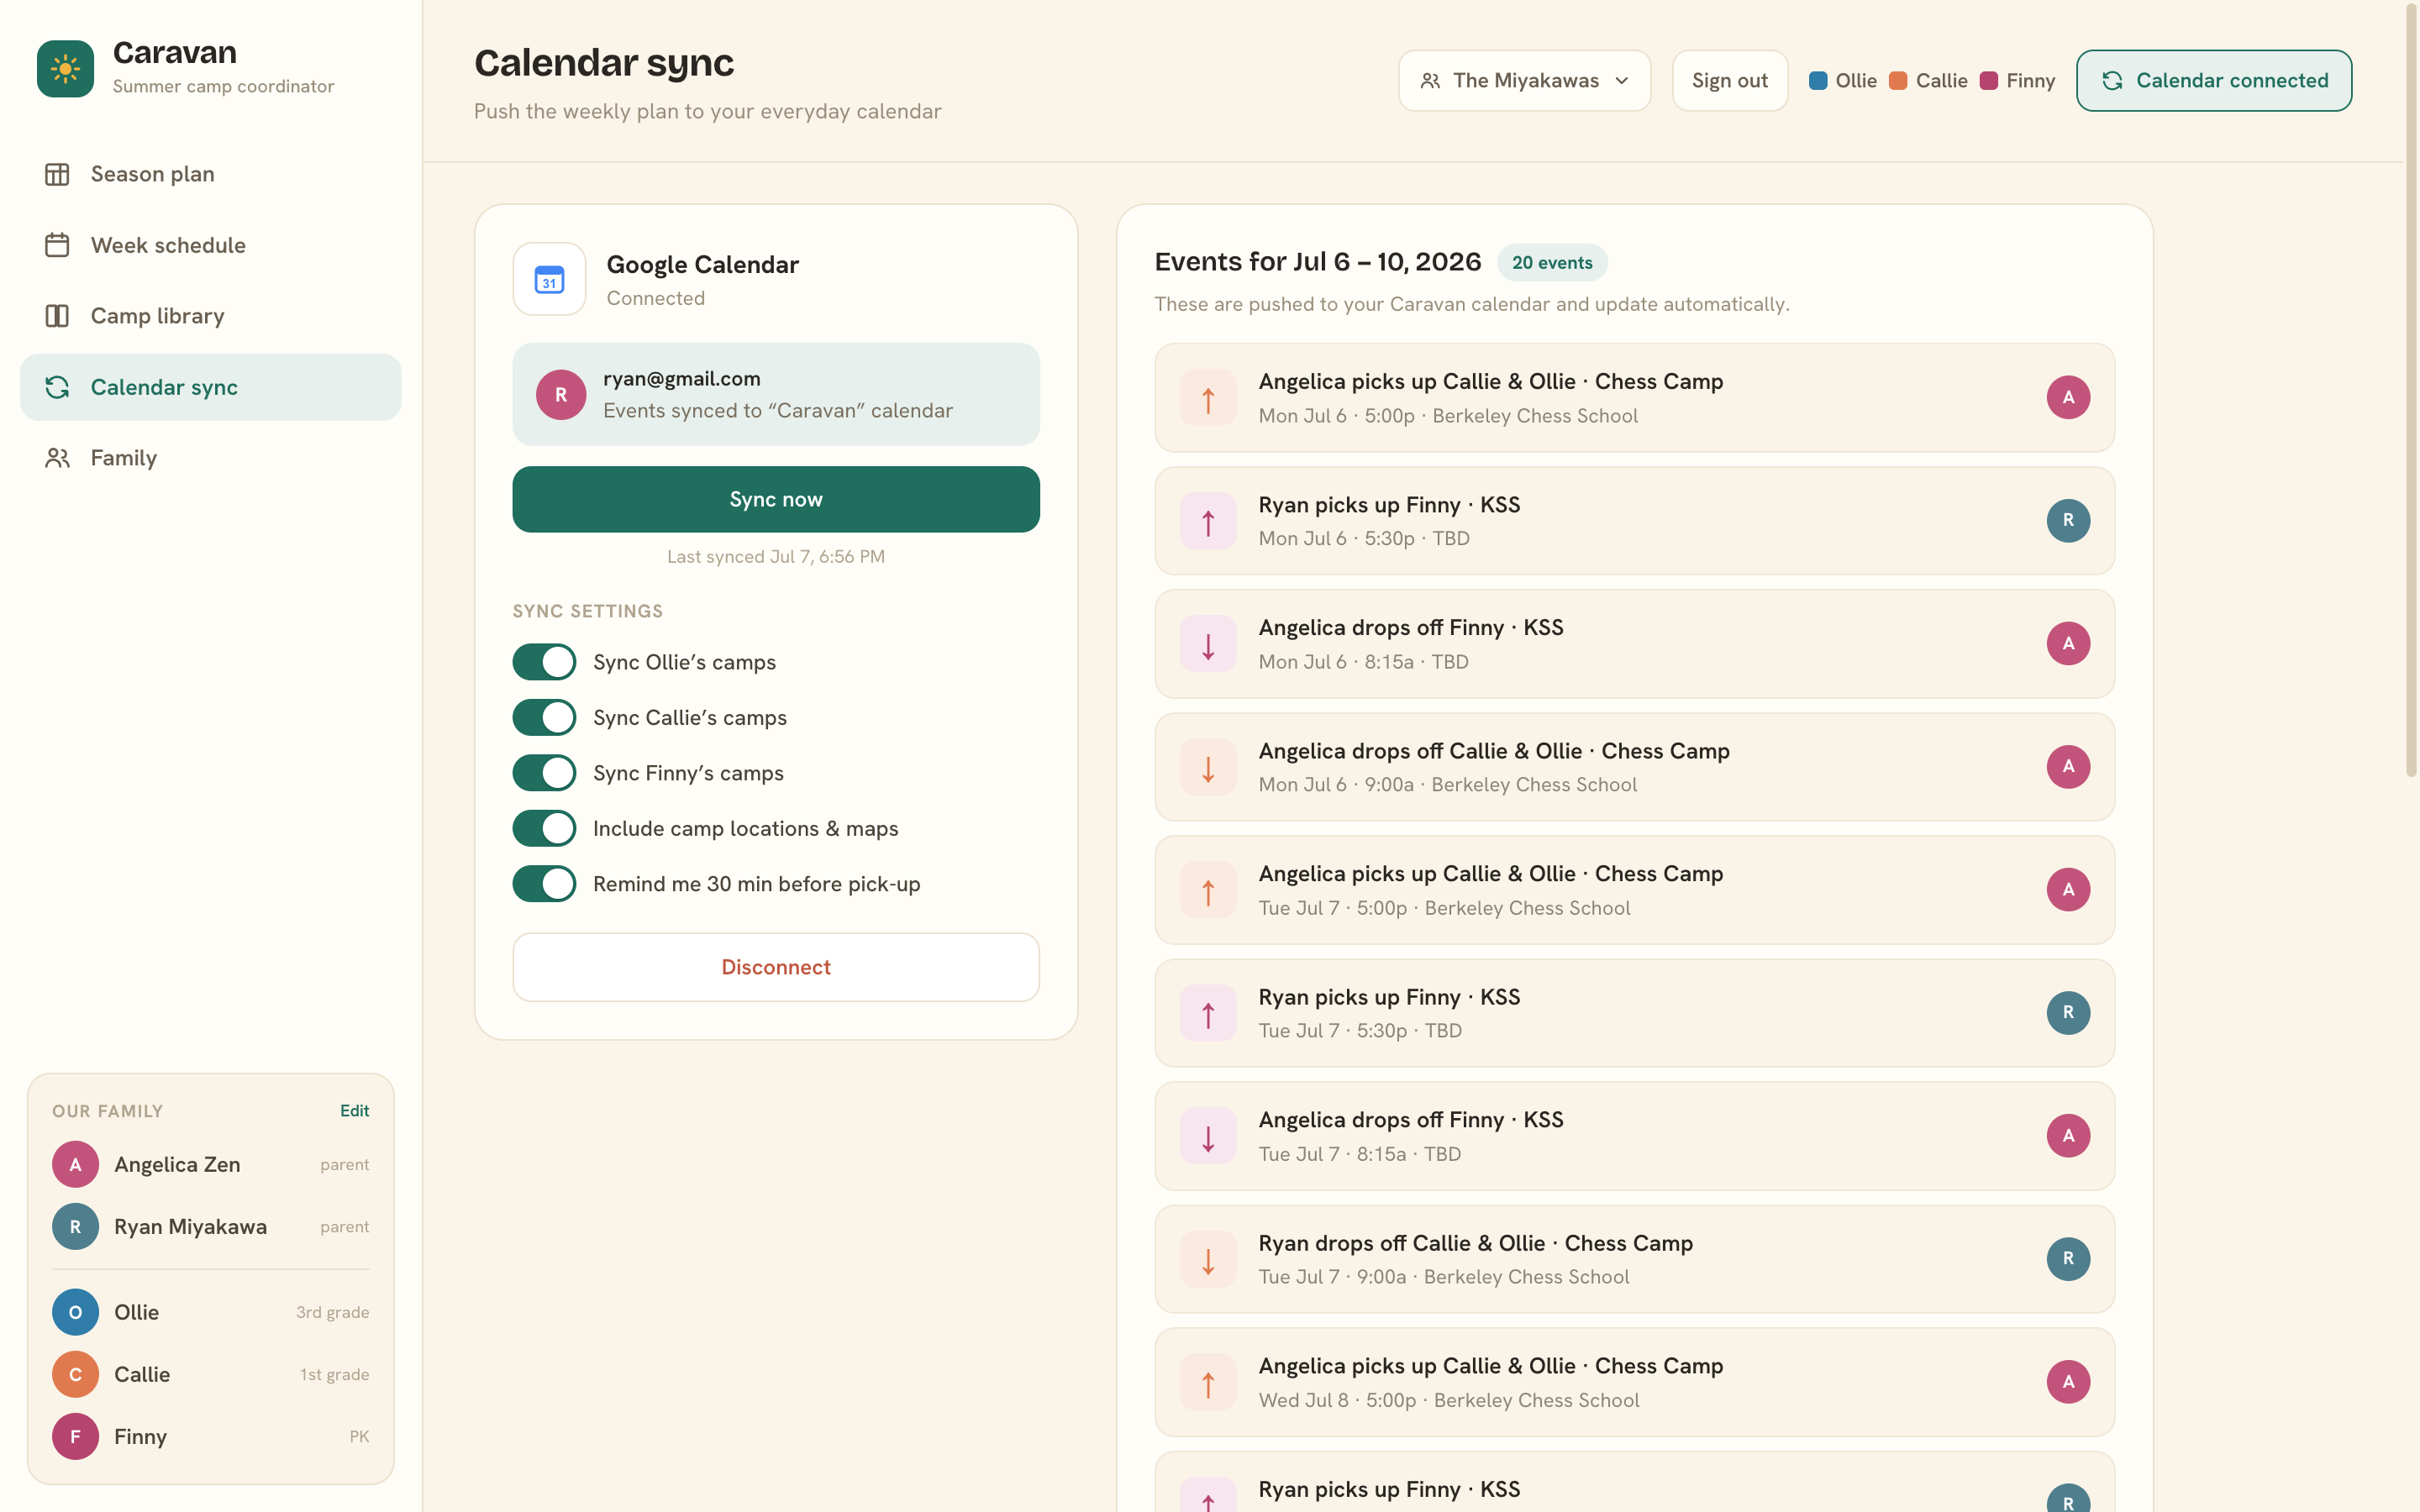Viewport: 2420px width, 1512px height.
Task: Click the Family people icon in sidebar
Action: (x=57, y=458)
